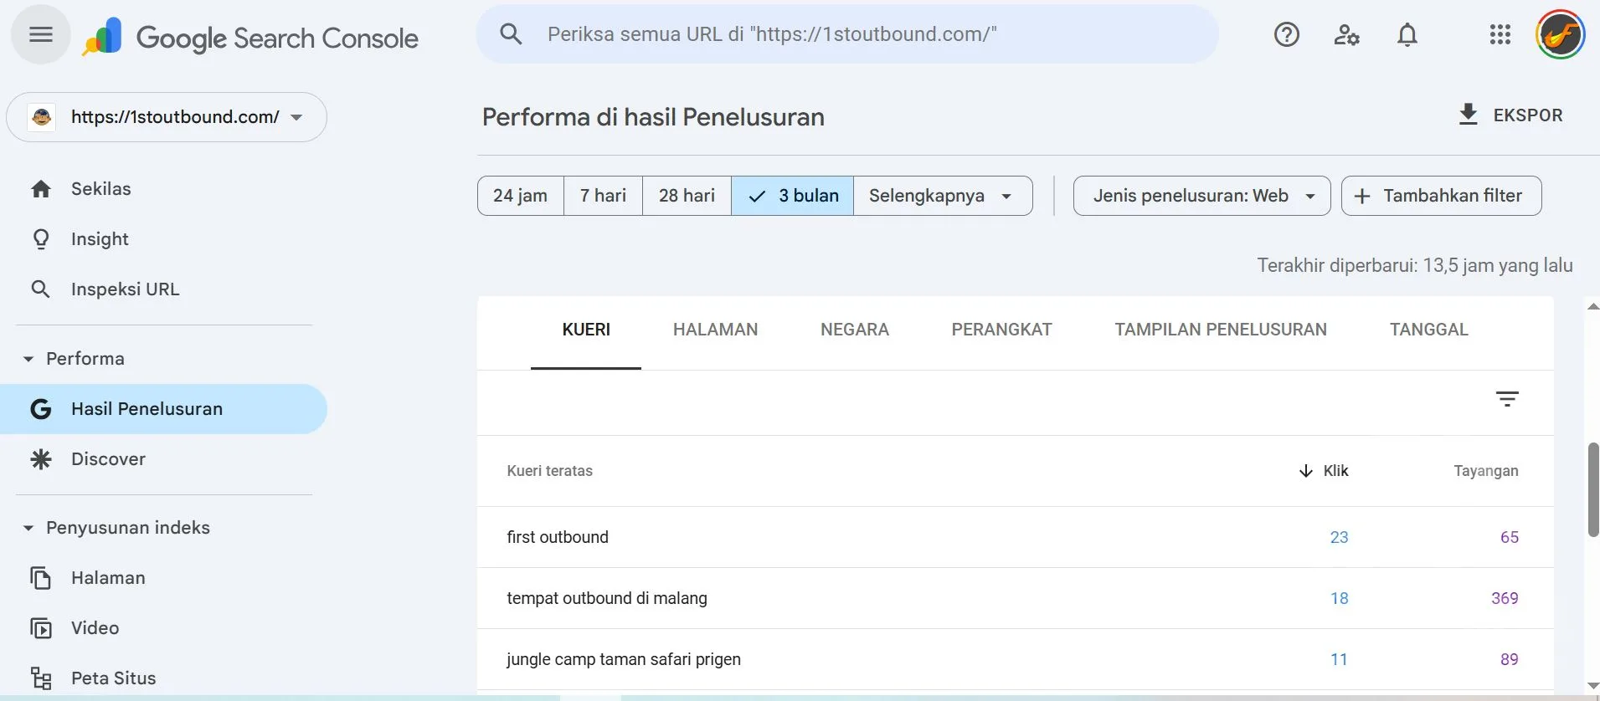Click the Sekilas home icon
1600x701 pixels.
click(x=41, y=189)
